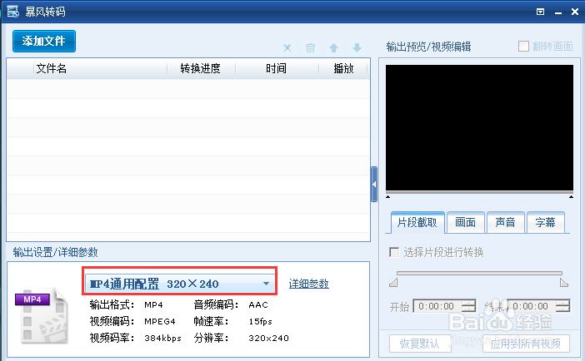The height and width of the screenshot is (361, 585).
Task: Click the 应用到所有视频 button
Action: pyautogui.click(x=526, y=344)
